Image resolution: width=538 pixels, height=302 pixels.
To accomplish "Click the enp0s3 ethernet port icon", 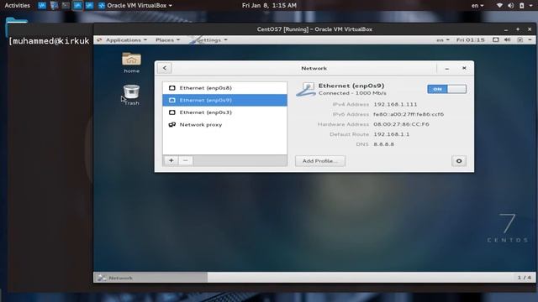I will (171, 112).
